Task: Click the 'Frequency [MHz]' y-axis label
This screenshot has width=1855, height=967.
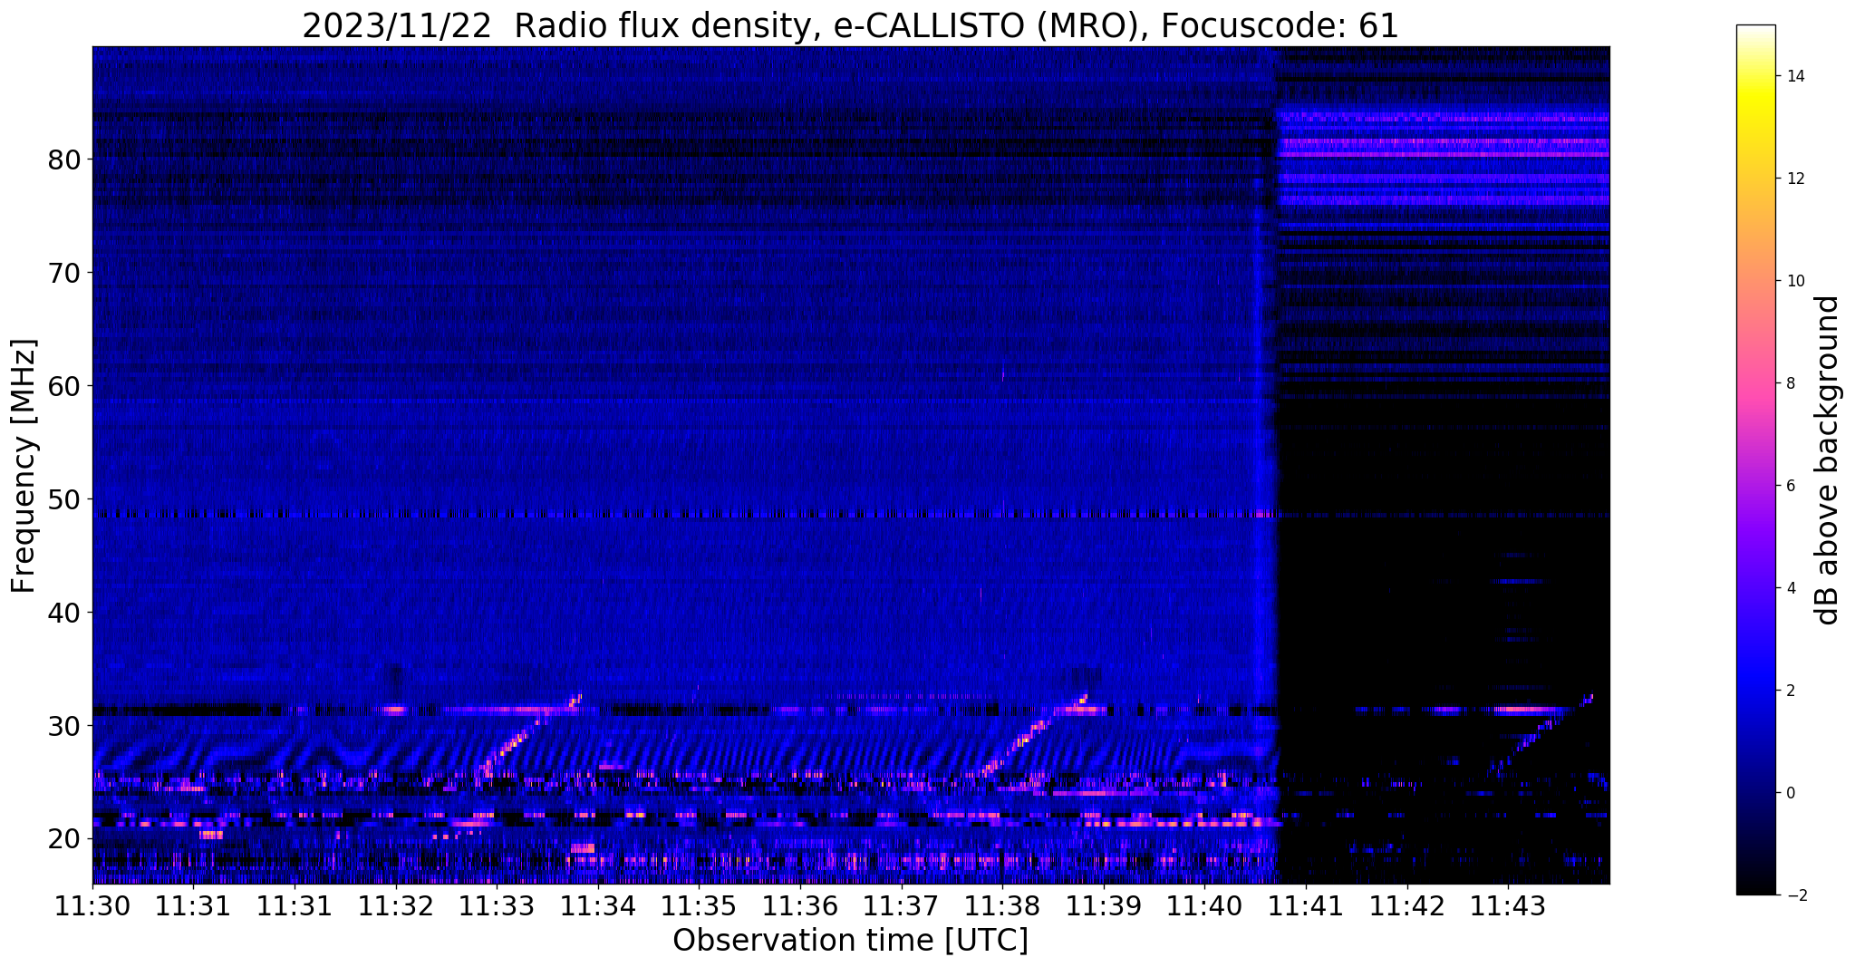Action: (24, 466)
